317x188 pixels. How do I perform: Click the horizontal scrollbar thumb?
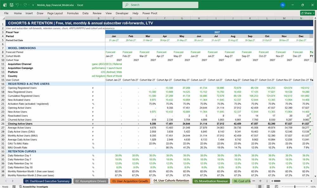tap(277, 181)
